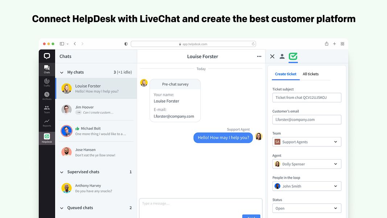Screen dimensions: 387x218
Task: Expand the Queued chats section
Action: point(61,207)
